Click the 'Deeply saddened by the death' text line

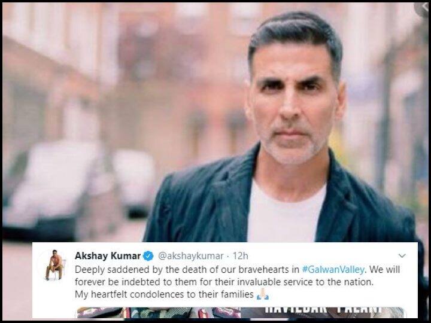pos(237,269)
